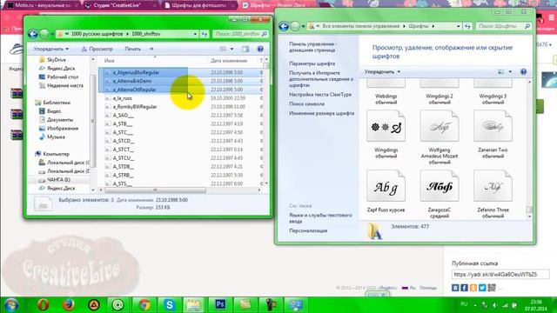Select Яндекс.Диск under favorites in navigation pane
This screenshot has width=557, height=313.
[x=57, y=69]
